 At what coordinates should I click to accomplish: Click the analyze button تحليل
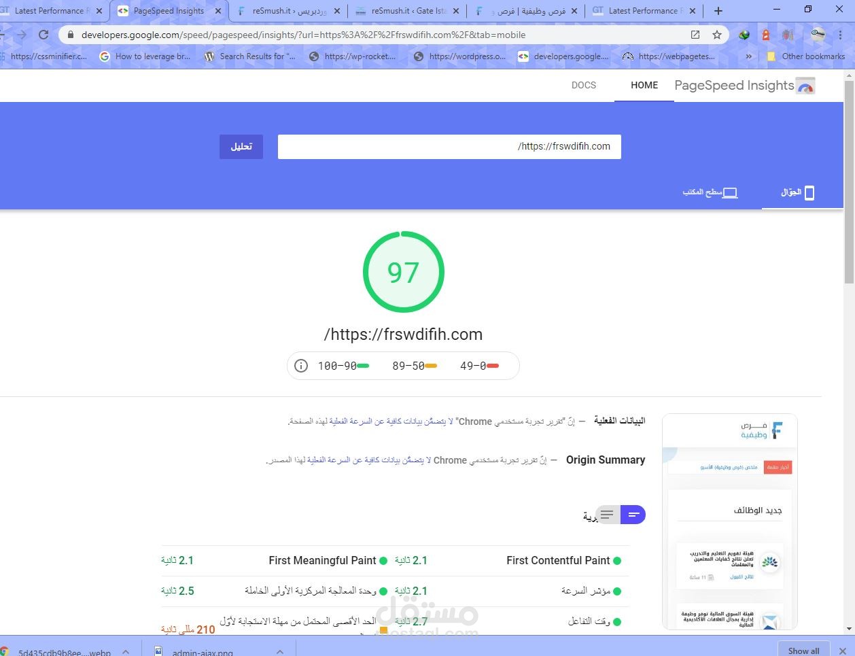point(241,147)
